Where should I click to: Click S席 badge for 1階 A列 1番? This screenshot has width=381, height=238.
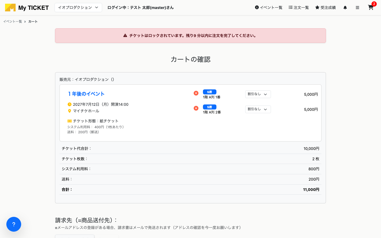tap(210, 92)
